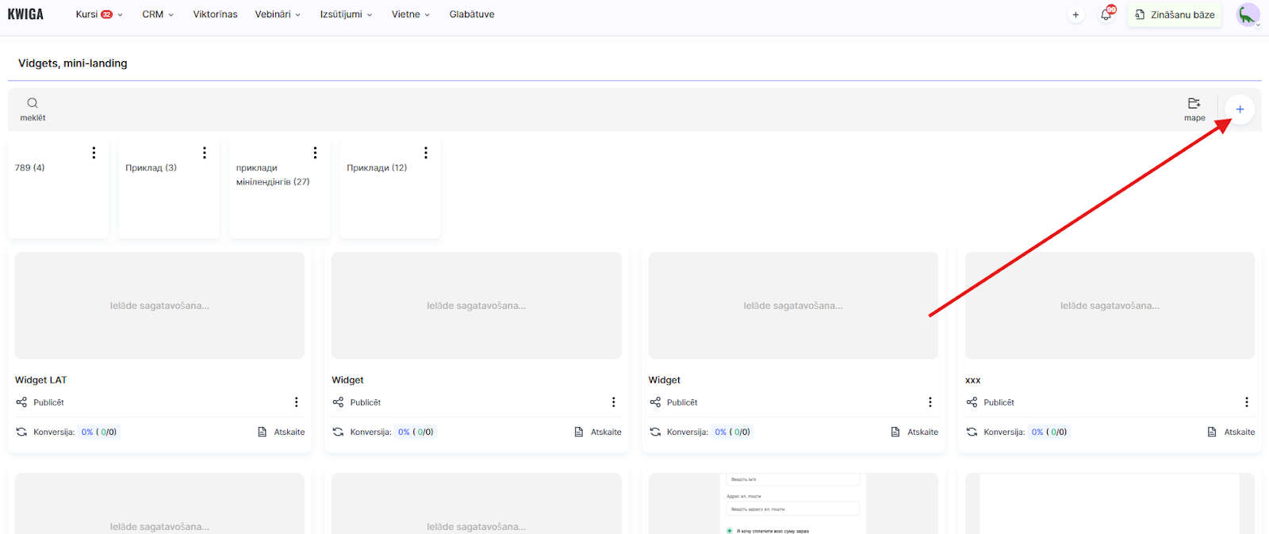
Task: Expand the CRM dropdown menu
Action: point(157,14)
